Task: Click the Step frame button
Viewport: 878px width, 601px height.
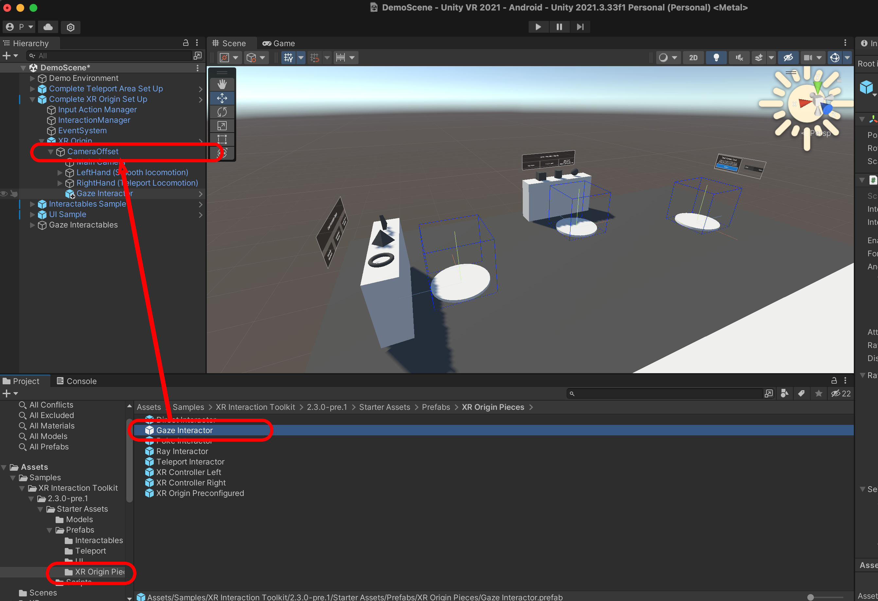Action: (x=580, y=27)
